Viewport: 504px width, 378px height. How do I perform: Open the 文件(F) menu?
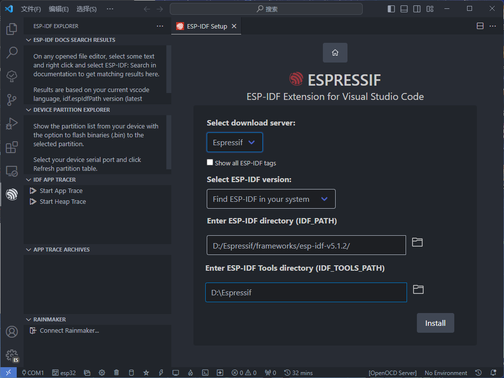pyautogui.click(x=31, y=9)
